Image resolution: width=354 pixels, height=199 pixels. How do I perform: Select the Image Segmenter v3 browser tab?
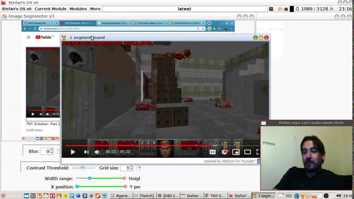tap(114, 23)
